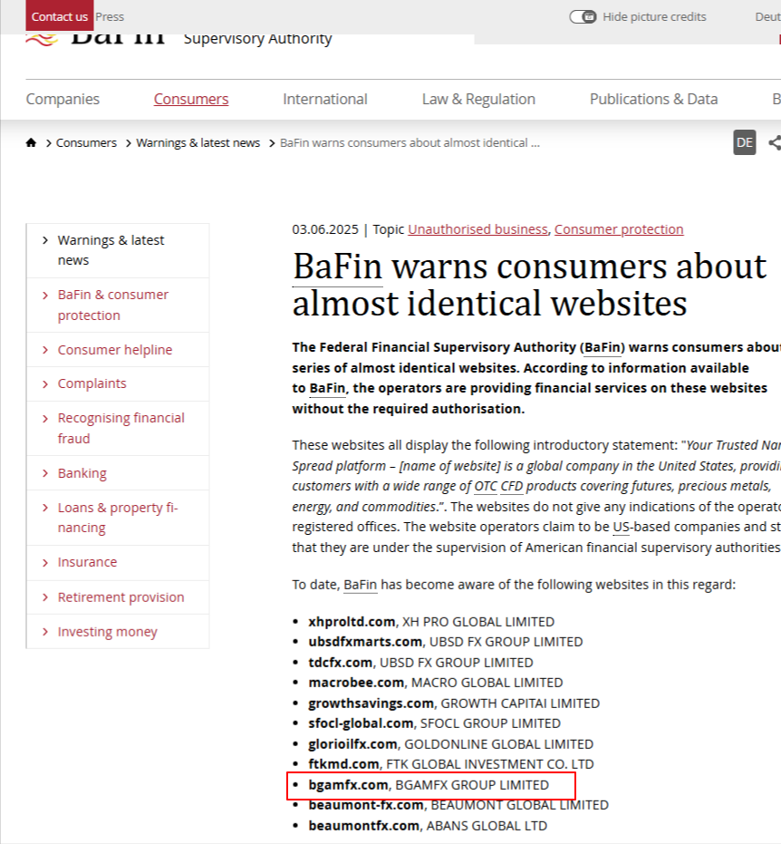Screen dimensions: 781x844
Task: Open Loans & property financing sidebar item
Action: (x=118, y=518)
